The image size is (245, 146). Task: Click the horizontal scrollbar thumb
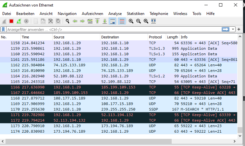[x=89, y=141]
